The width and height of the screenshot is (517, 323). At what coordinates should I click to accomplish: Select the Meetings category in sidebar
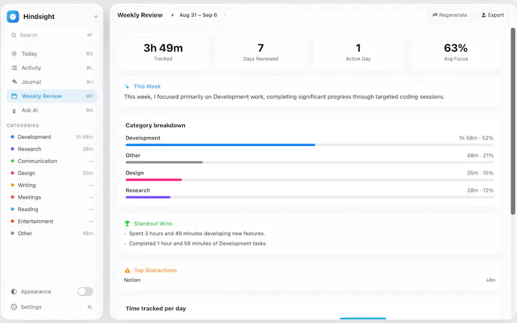click(x=52, y=197)
